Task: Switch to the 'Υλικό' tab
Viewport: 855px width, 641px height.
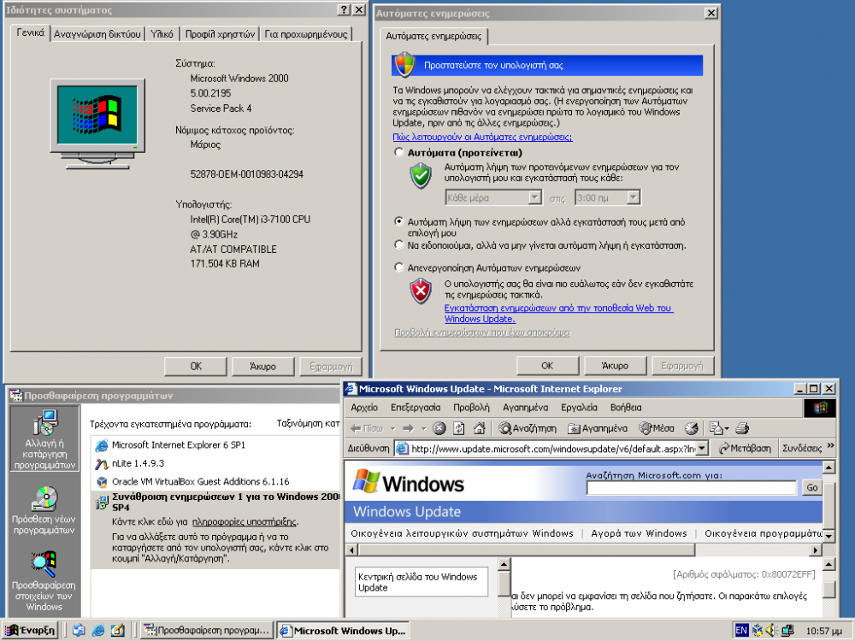Action: coord(162,34)
